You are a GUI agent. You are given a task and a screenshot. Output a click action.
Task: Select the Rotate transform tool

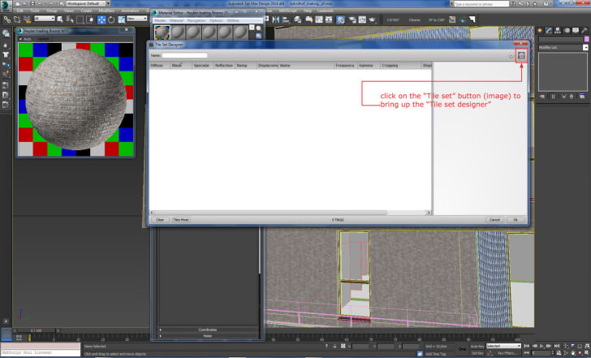point(110,19)
